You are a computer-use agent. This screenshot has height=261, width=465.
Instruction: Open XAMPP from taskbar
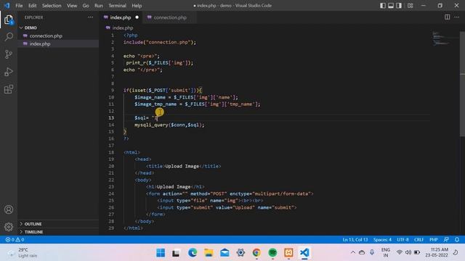click(288, 252)
